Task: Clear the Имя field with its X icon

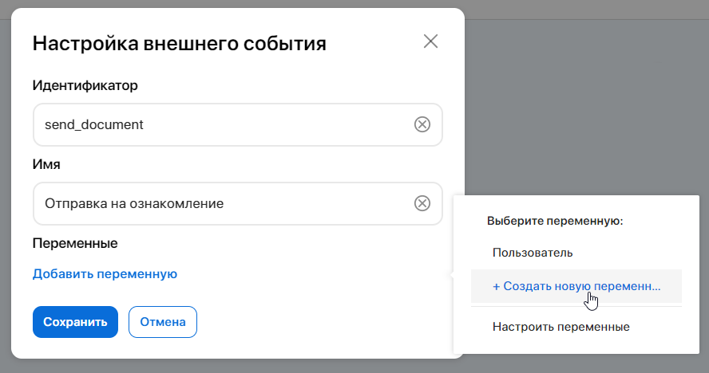Action: point(422,203)
